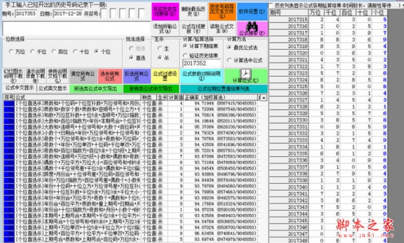
Task: Select 验证历史结果 radio option
Action: [201, 55]
